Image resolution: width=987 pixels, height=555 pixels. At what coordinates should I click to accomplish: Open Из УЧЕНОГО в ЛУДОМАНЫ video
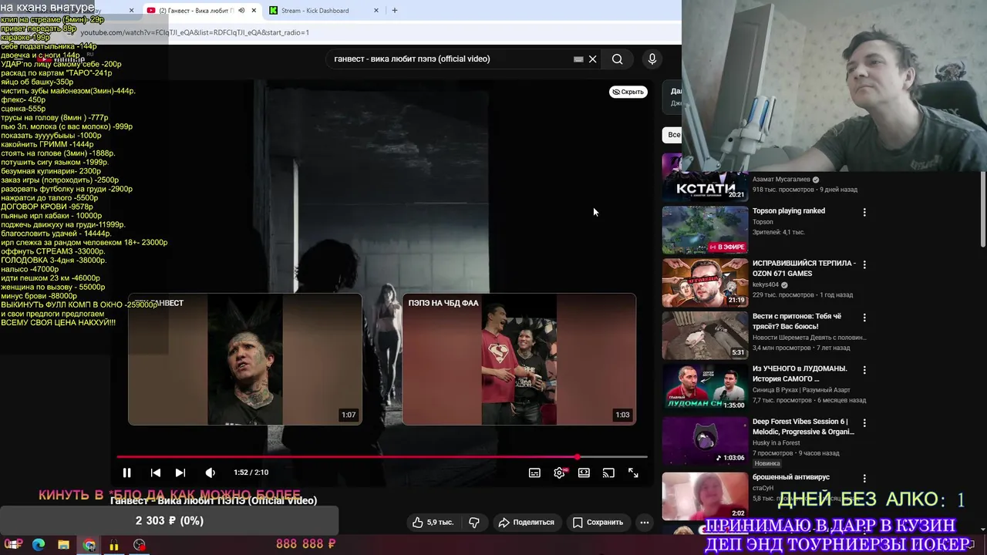pyautogui.click(x=800, y=374)
